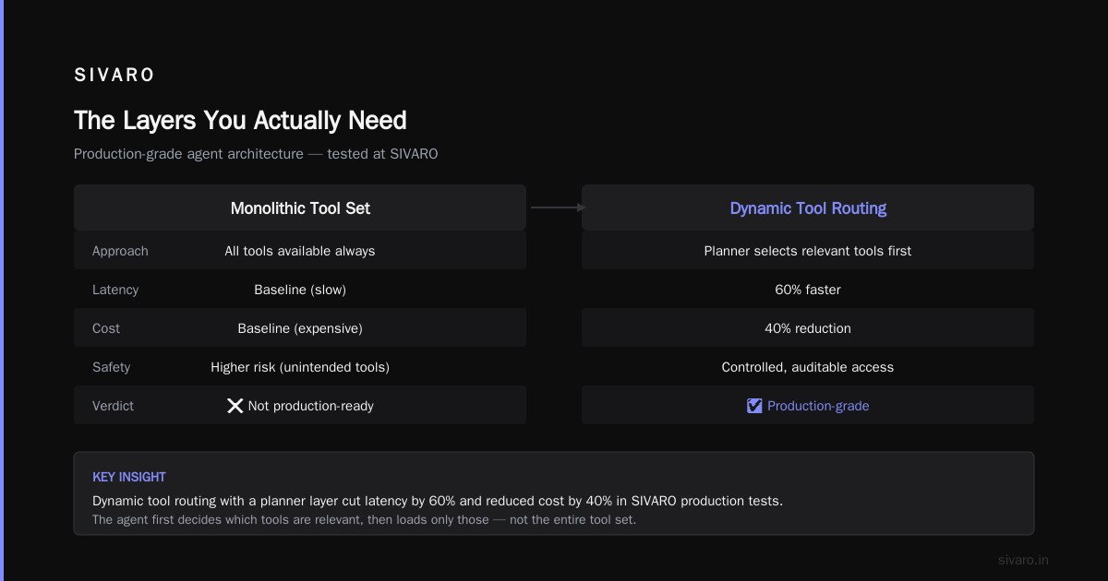The height and width of the screenshot is (581, 1108).
Task: Click the "60% faster" cell
Action: point(808,290)
